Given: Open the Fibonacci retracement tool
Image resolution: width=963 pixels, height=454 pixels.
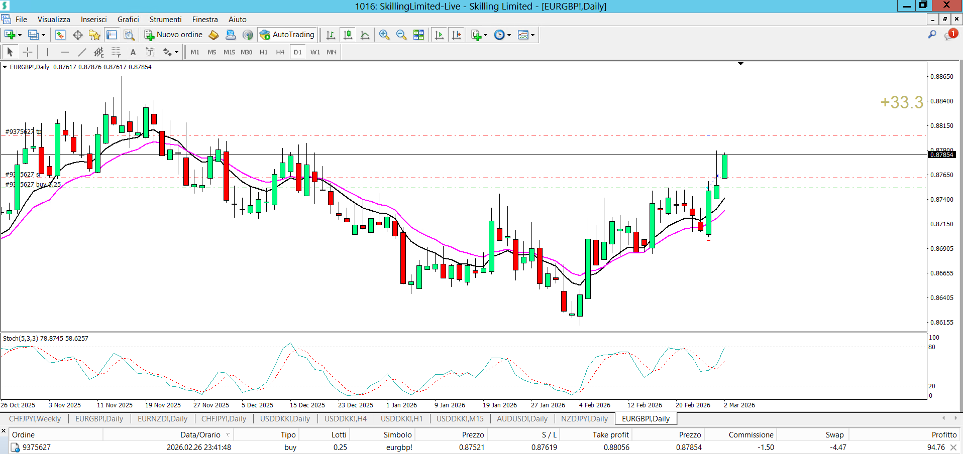Looking at the screenshot, I should [x=116, y=52].
